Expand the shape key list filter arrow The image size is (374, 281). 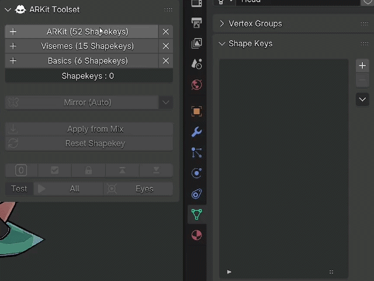[229, 272]
